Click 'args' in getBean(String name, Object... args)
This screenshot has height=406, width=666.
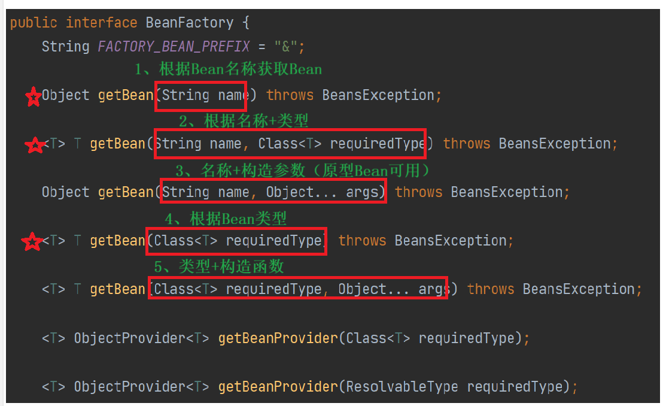click(362, 193)
